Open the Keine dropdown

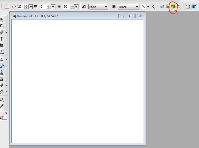click(x=98, y=7)
